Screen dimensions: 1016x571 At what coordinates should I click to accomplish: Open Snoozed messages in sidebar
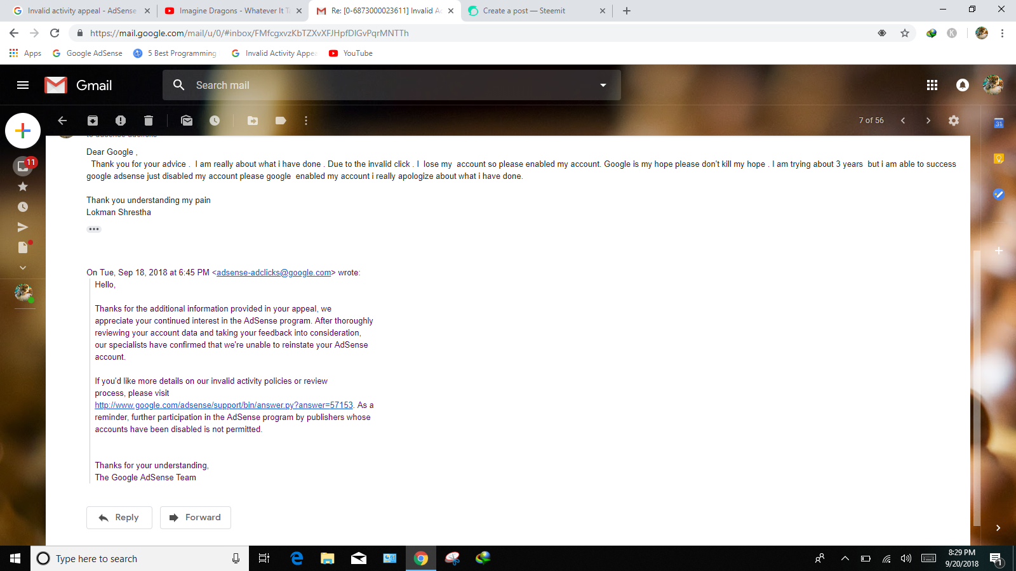point(23,207)
